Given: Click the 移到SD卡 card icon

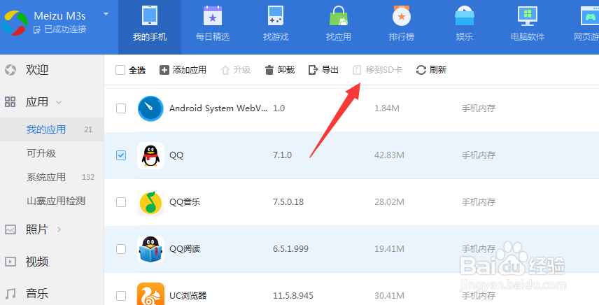Looking at the screenshot, I should click(x=356, y=70).
